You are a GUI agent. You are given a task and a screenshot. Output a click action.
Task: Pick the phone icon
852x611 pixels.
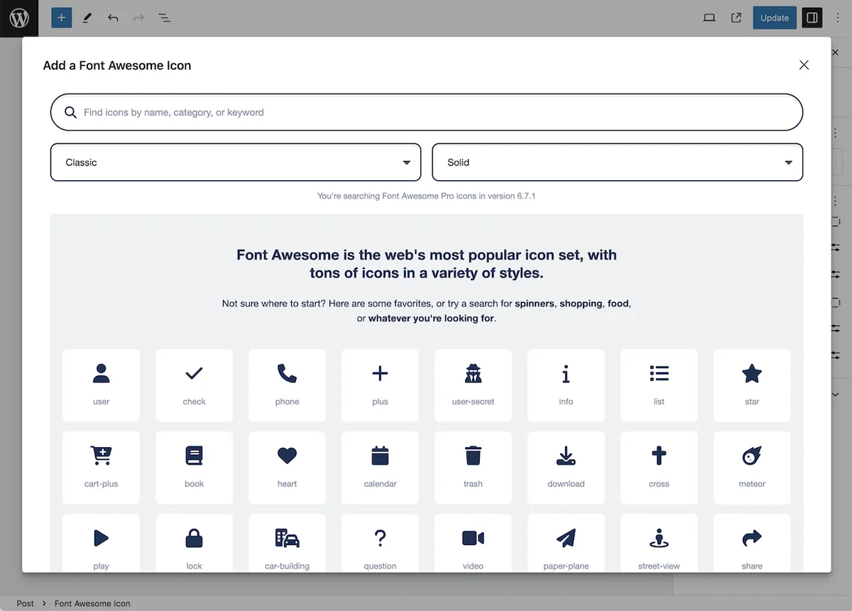point(287,385)
